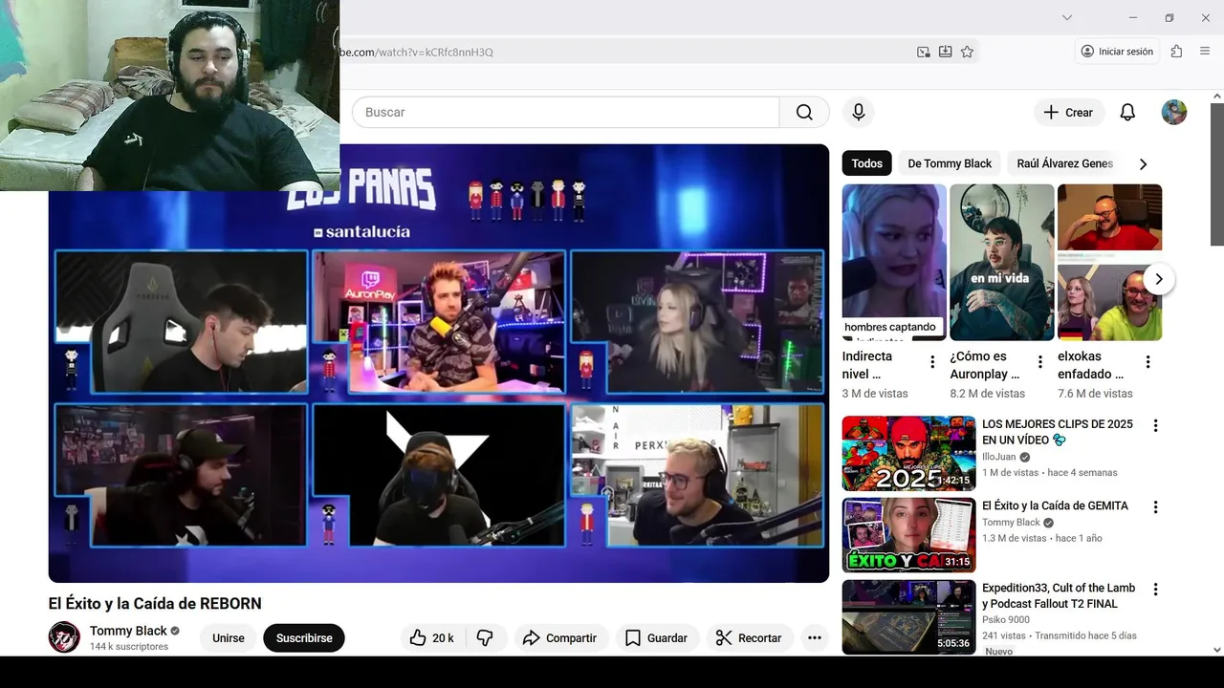
Task: Click IlloJuan channel name
Action: [999, 457]
